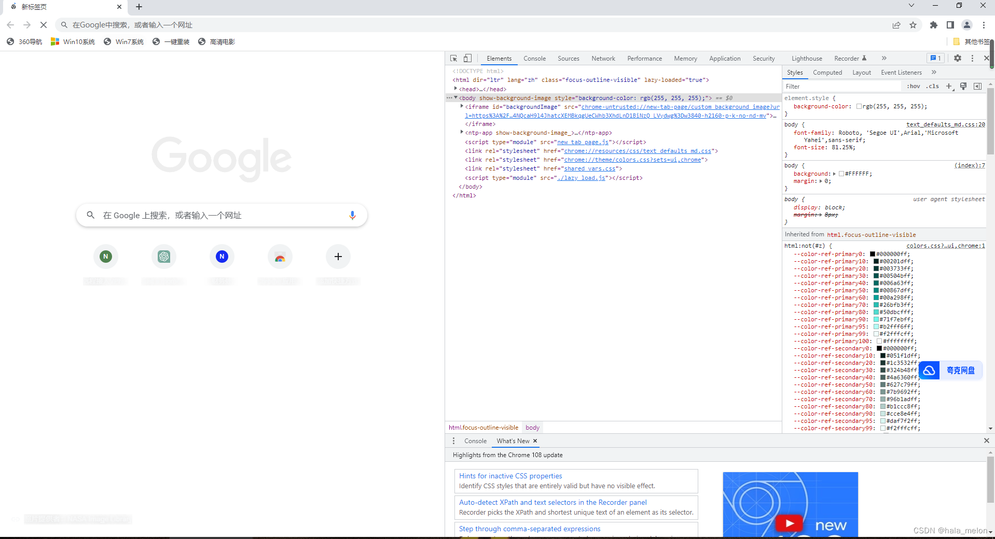
Task: Click the --color-ref-primary50 color swatch
Action: point(876,290)
